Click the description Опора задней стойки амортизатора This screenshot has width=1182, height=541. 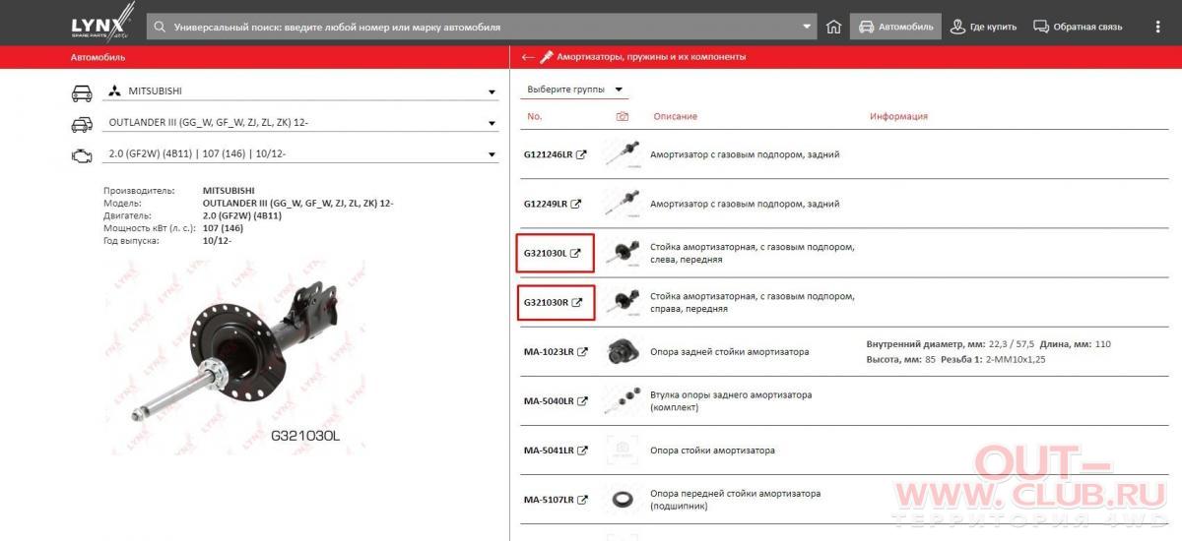(x=730, y=351)
